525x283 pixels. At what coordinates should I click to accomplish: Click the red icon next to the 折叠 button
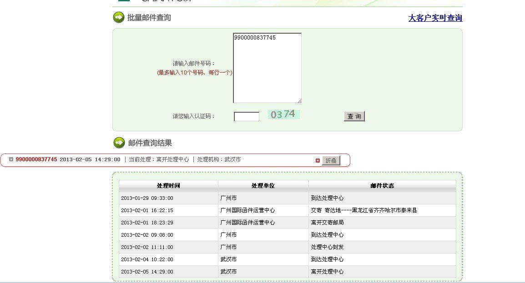point(318,160)
